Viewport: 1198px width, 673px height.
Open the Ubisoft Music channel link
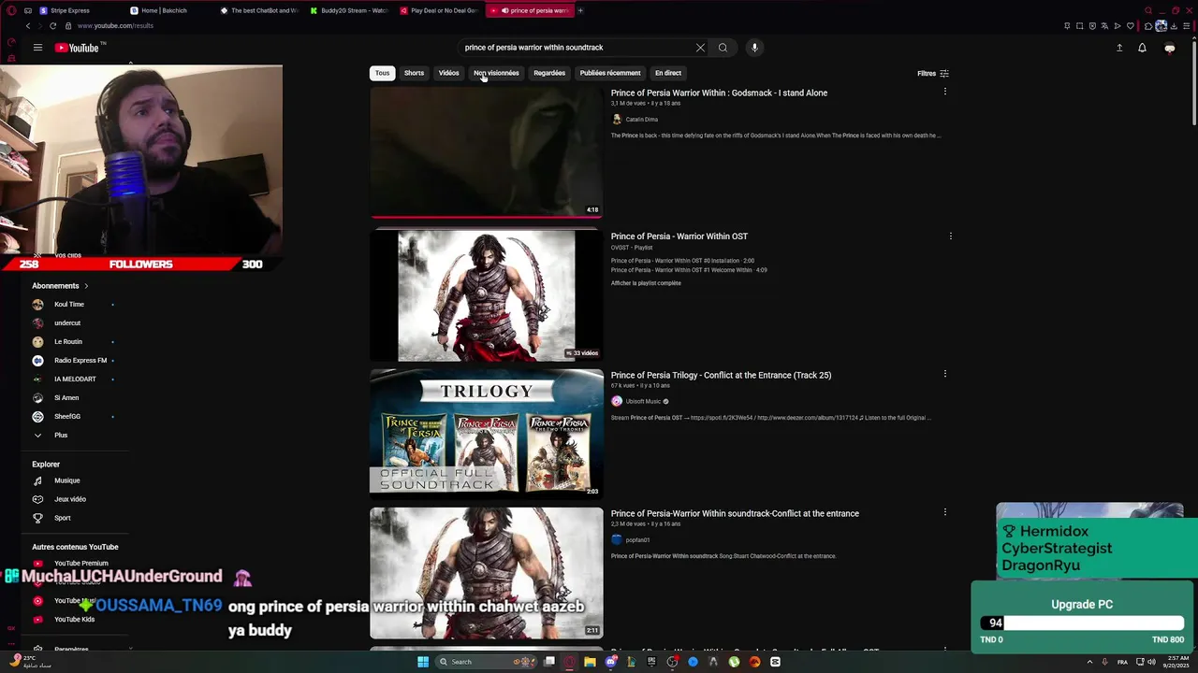coord(643,401)
